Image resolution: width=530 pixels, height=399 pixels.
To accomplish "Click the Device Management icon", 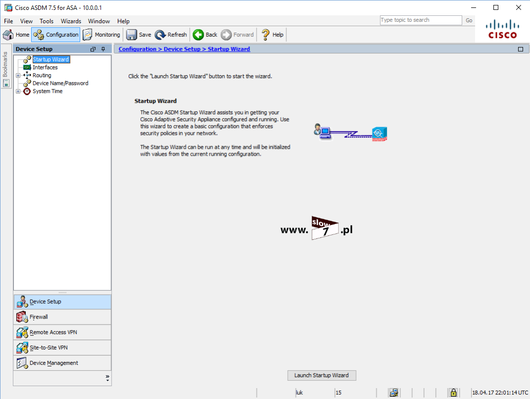I will point(22,363).
